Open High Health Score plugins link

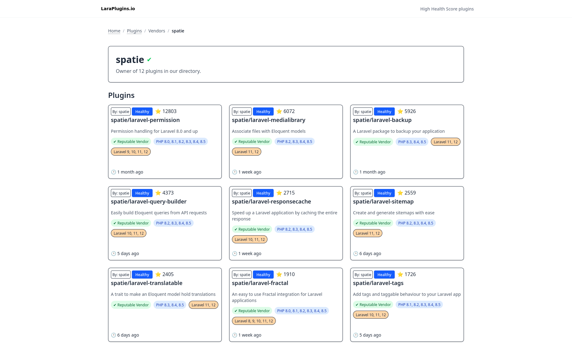(447, 9)
